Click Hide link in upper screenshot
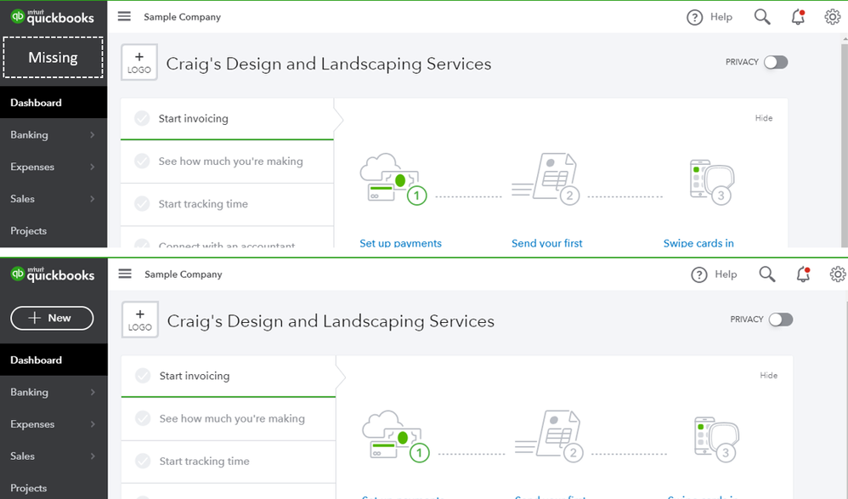Viewport: 848px width, 499px height. click(x=764, y=118)
